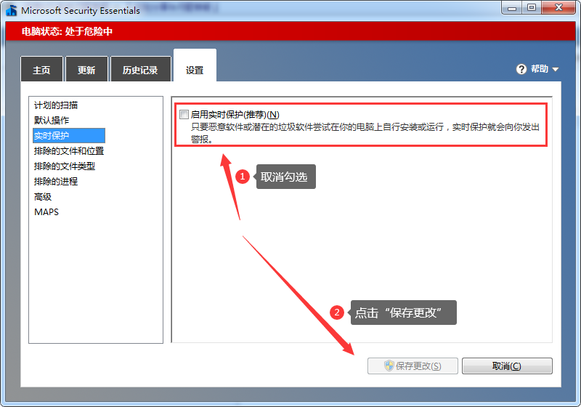Click the 帮助 link text
The height and width of the screenshot is (407, 581).
[539, 69]
